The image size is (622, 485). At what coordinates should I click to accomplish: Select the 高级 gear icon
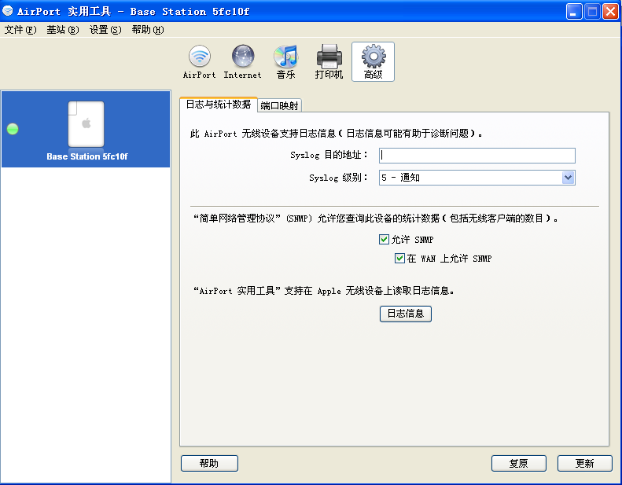coord(373,61)
